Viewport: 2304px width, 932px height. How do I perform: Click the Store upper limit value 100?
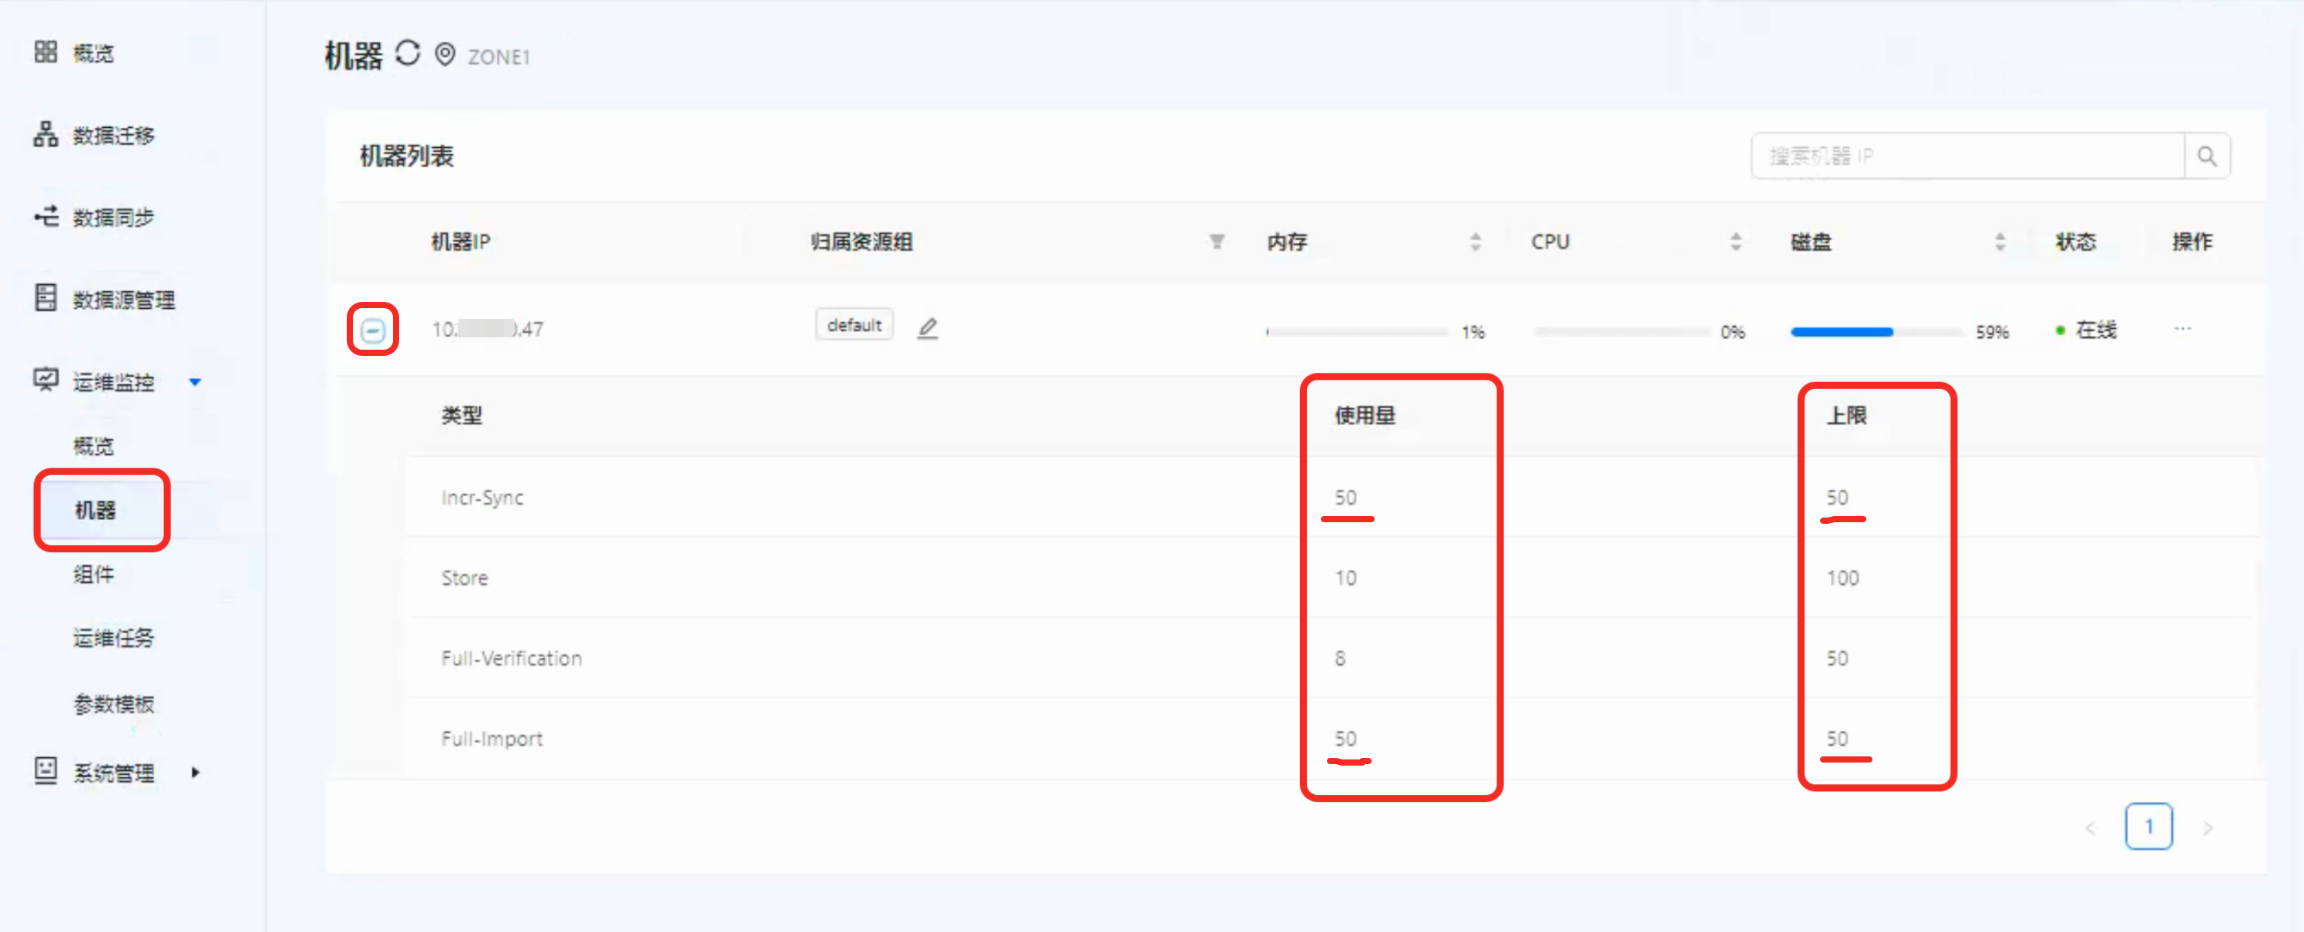(1842, 578)
